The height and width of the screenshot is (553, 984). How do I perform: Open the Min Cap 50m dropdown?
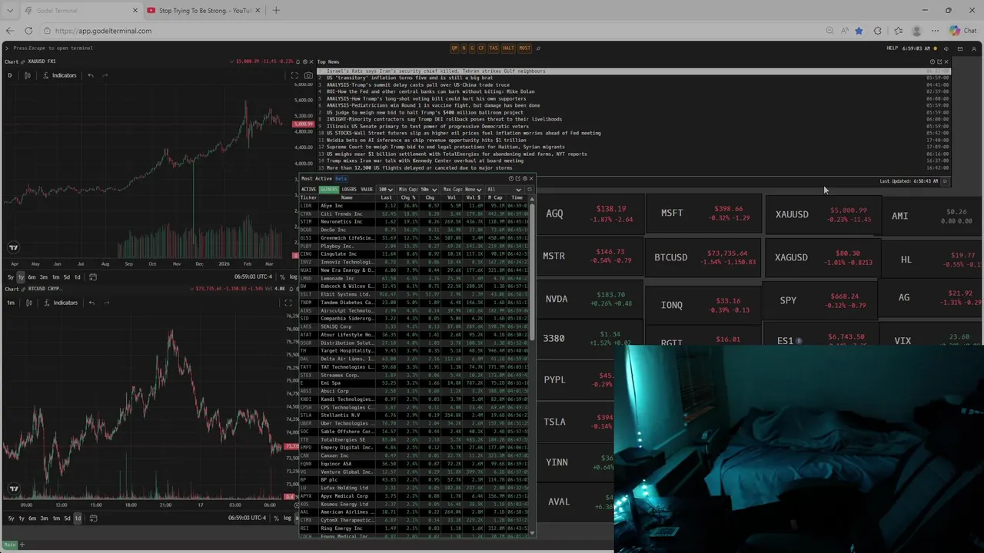[x=417, y=189]
